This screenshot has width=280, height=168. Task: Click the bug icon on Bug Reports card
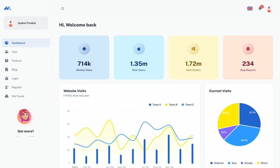click(248, 49)
